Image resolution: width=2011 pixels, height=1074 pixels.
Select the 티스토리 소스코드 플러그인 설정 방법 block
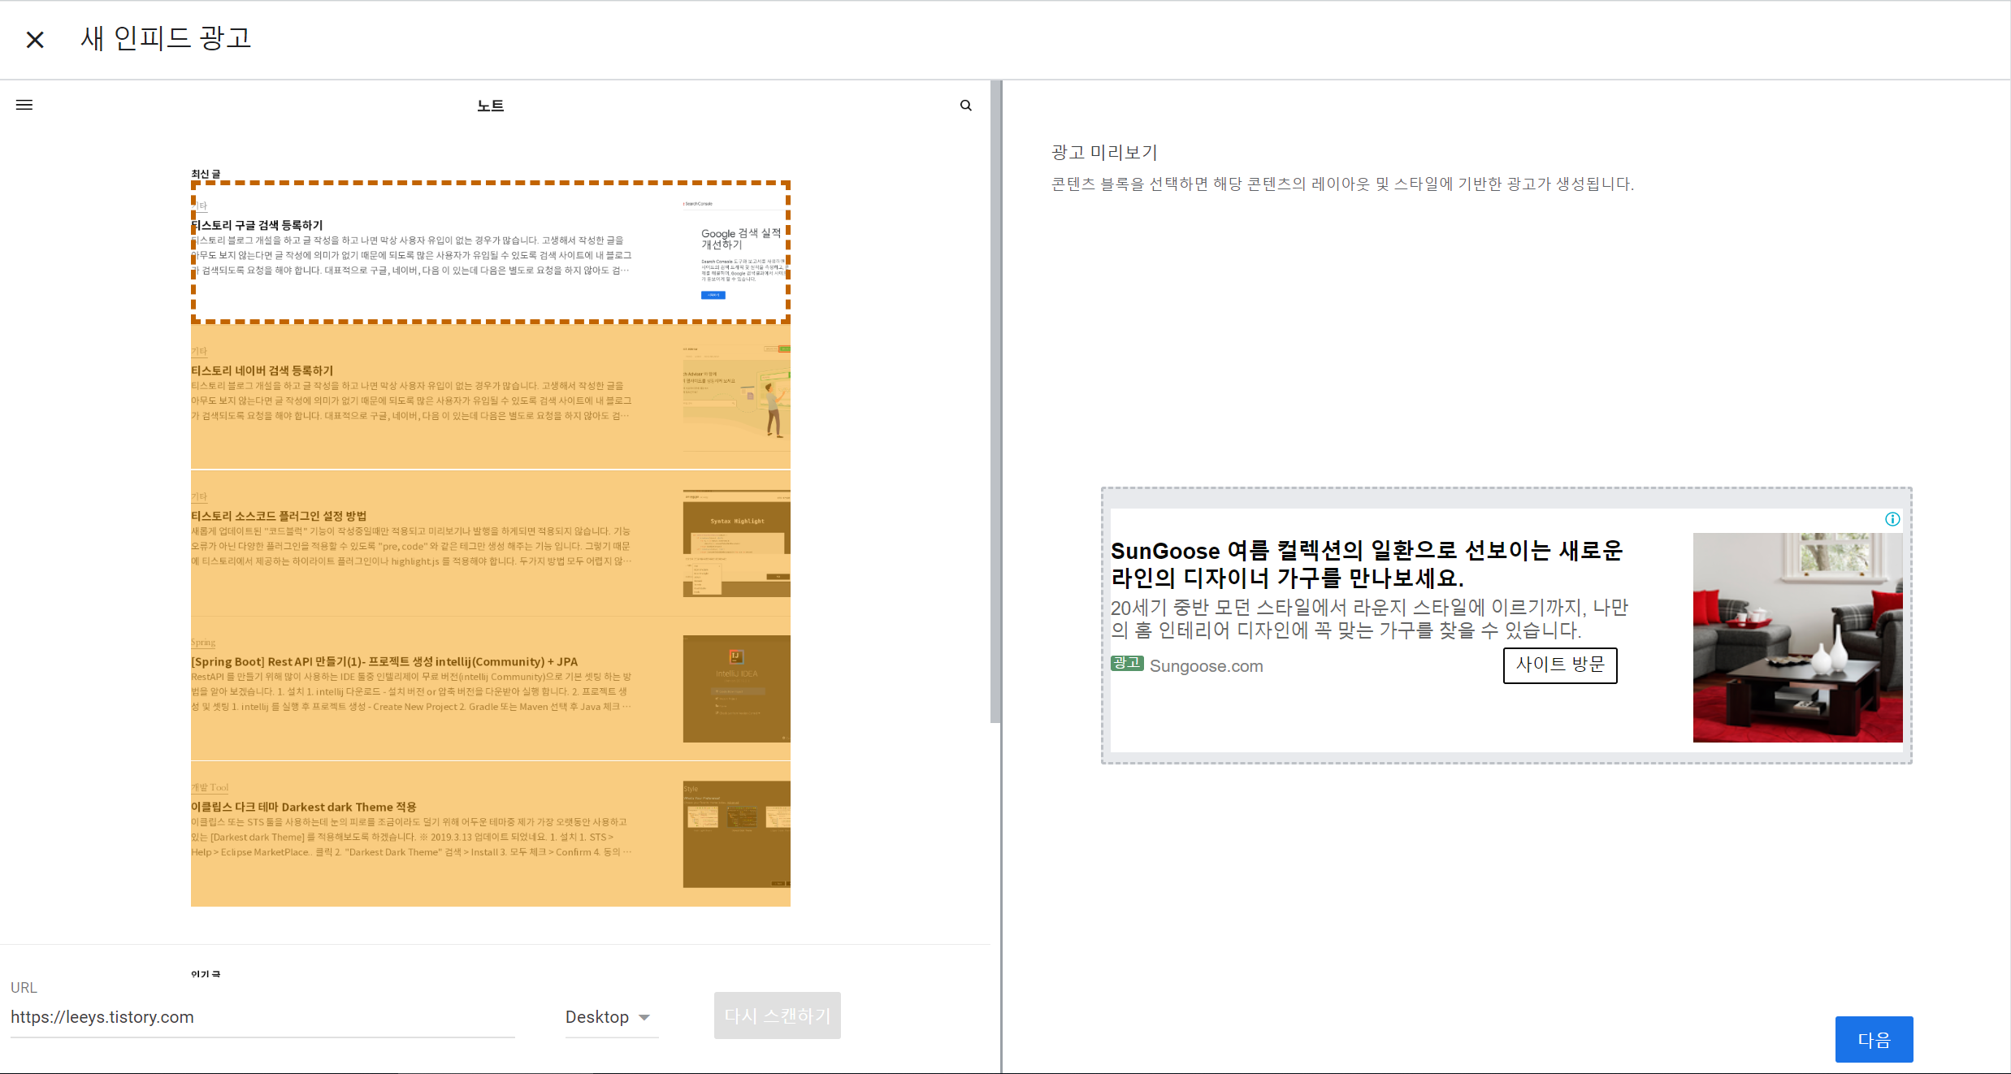(491, 543)
